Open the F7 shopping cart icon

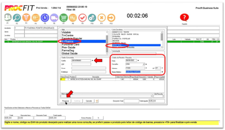pos(63,18)
